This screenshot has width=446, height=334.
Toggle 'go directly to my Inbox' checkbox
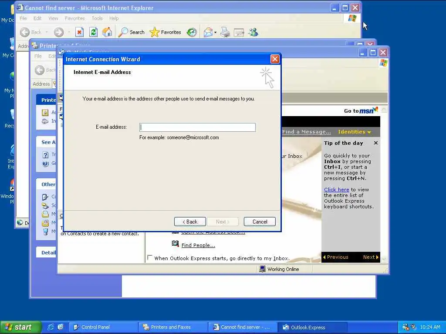click(150, 257)
